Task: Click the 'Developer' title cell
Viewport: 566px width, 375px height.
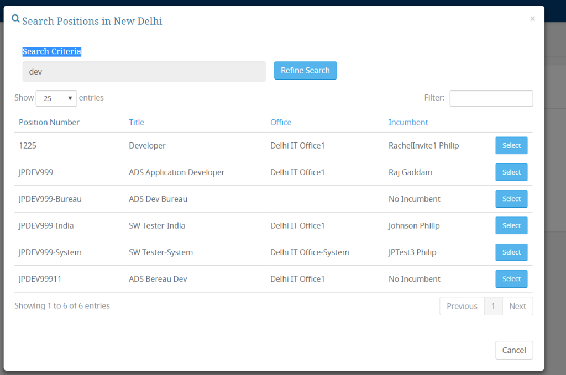Action: pyautogui.click(x=147, y=146)
